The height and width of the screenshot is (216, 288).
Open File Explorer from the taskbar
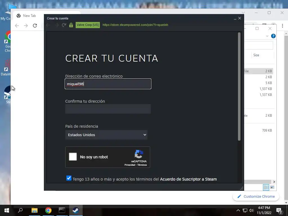(34, 210)
